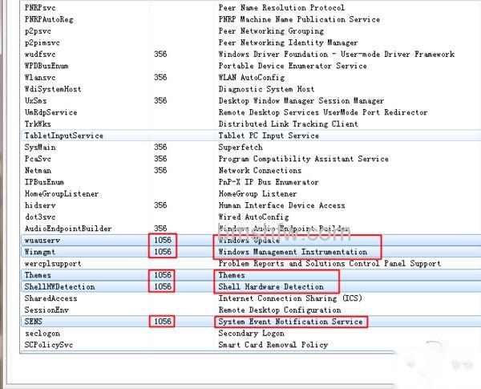Select the SharedAccess service row
Screen dimensions: 481x389
[251, 298]
